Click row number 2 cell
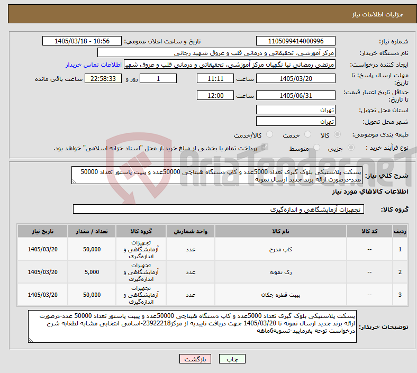Screen dimensions: 417x373 (400, 272)
